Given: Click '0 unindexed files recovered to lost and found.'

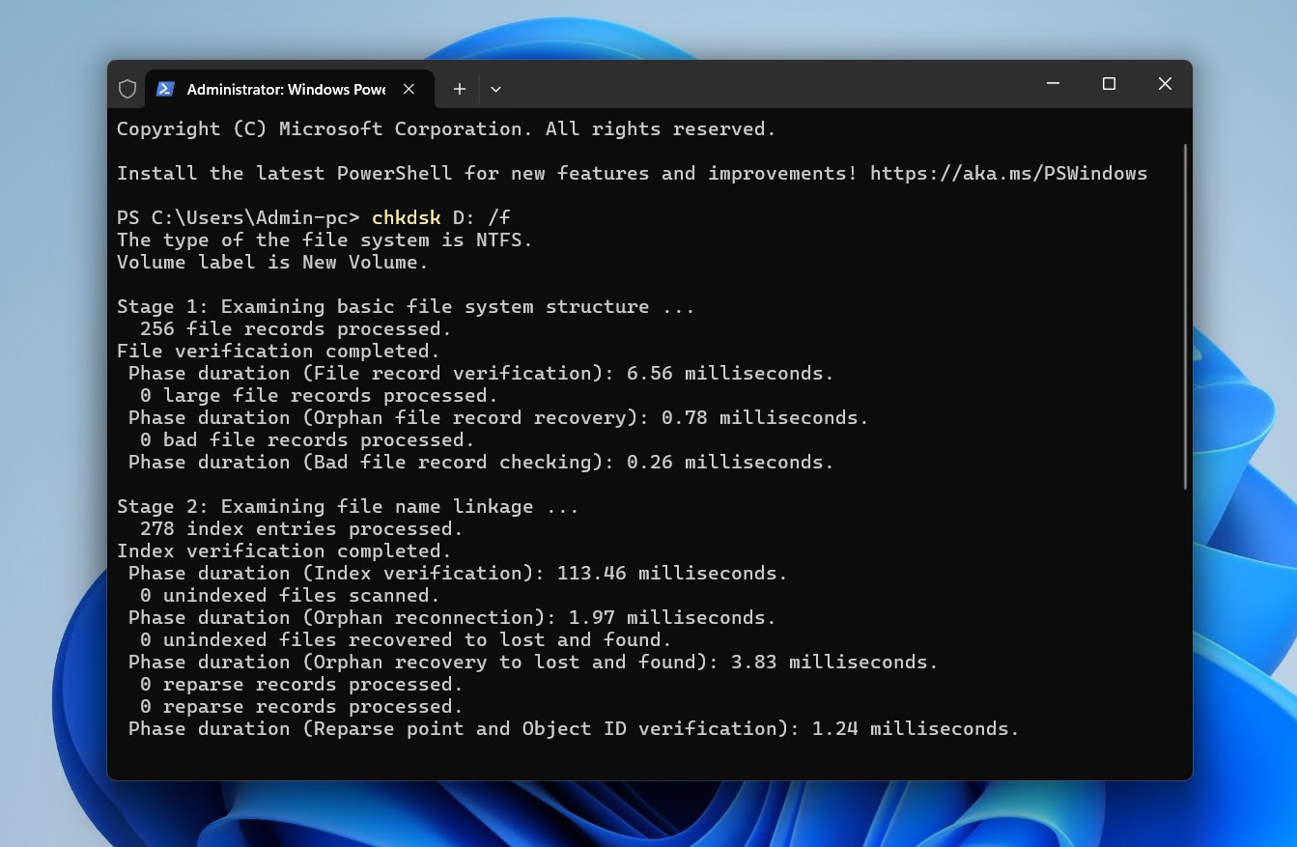Looking at the screenshot, I should pyautogui.click(x=406, y=640).
